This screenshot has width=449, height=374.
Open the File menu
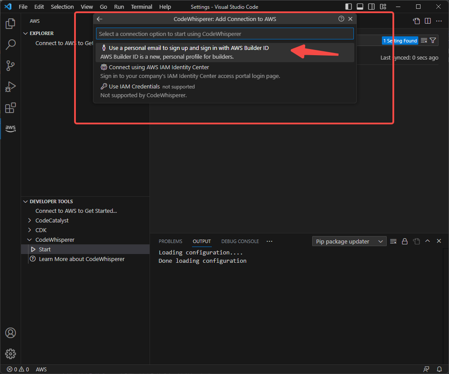coord(23,7)
